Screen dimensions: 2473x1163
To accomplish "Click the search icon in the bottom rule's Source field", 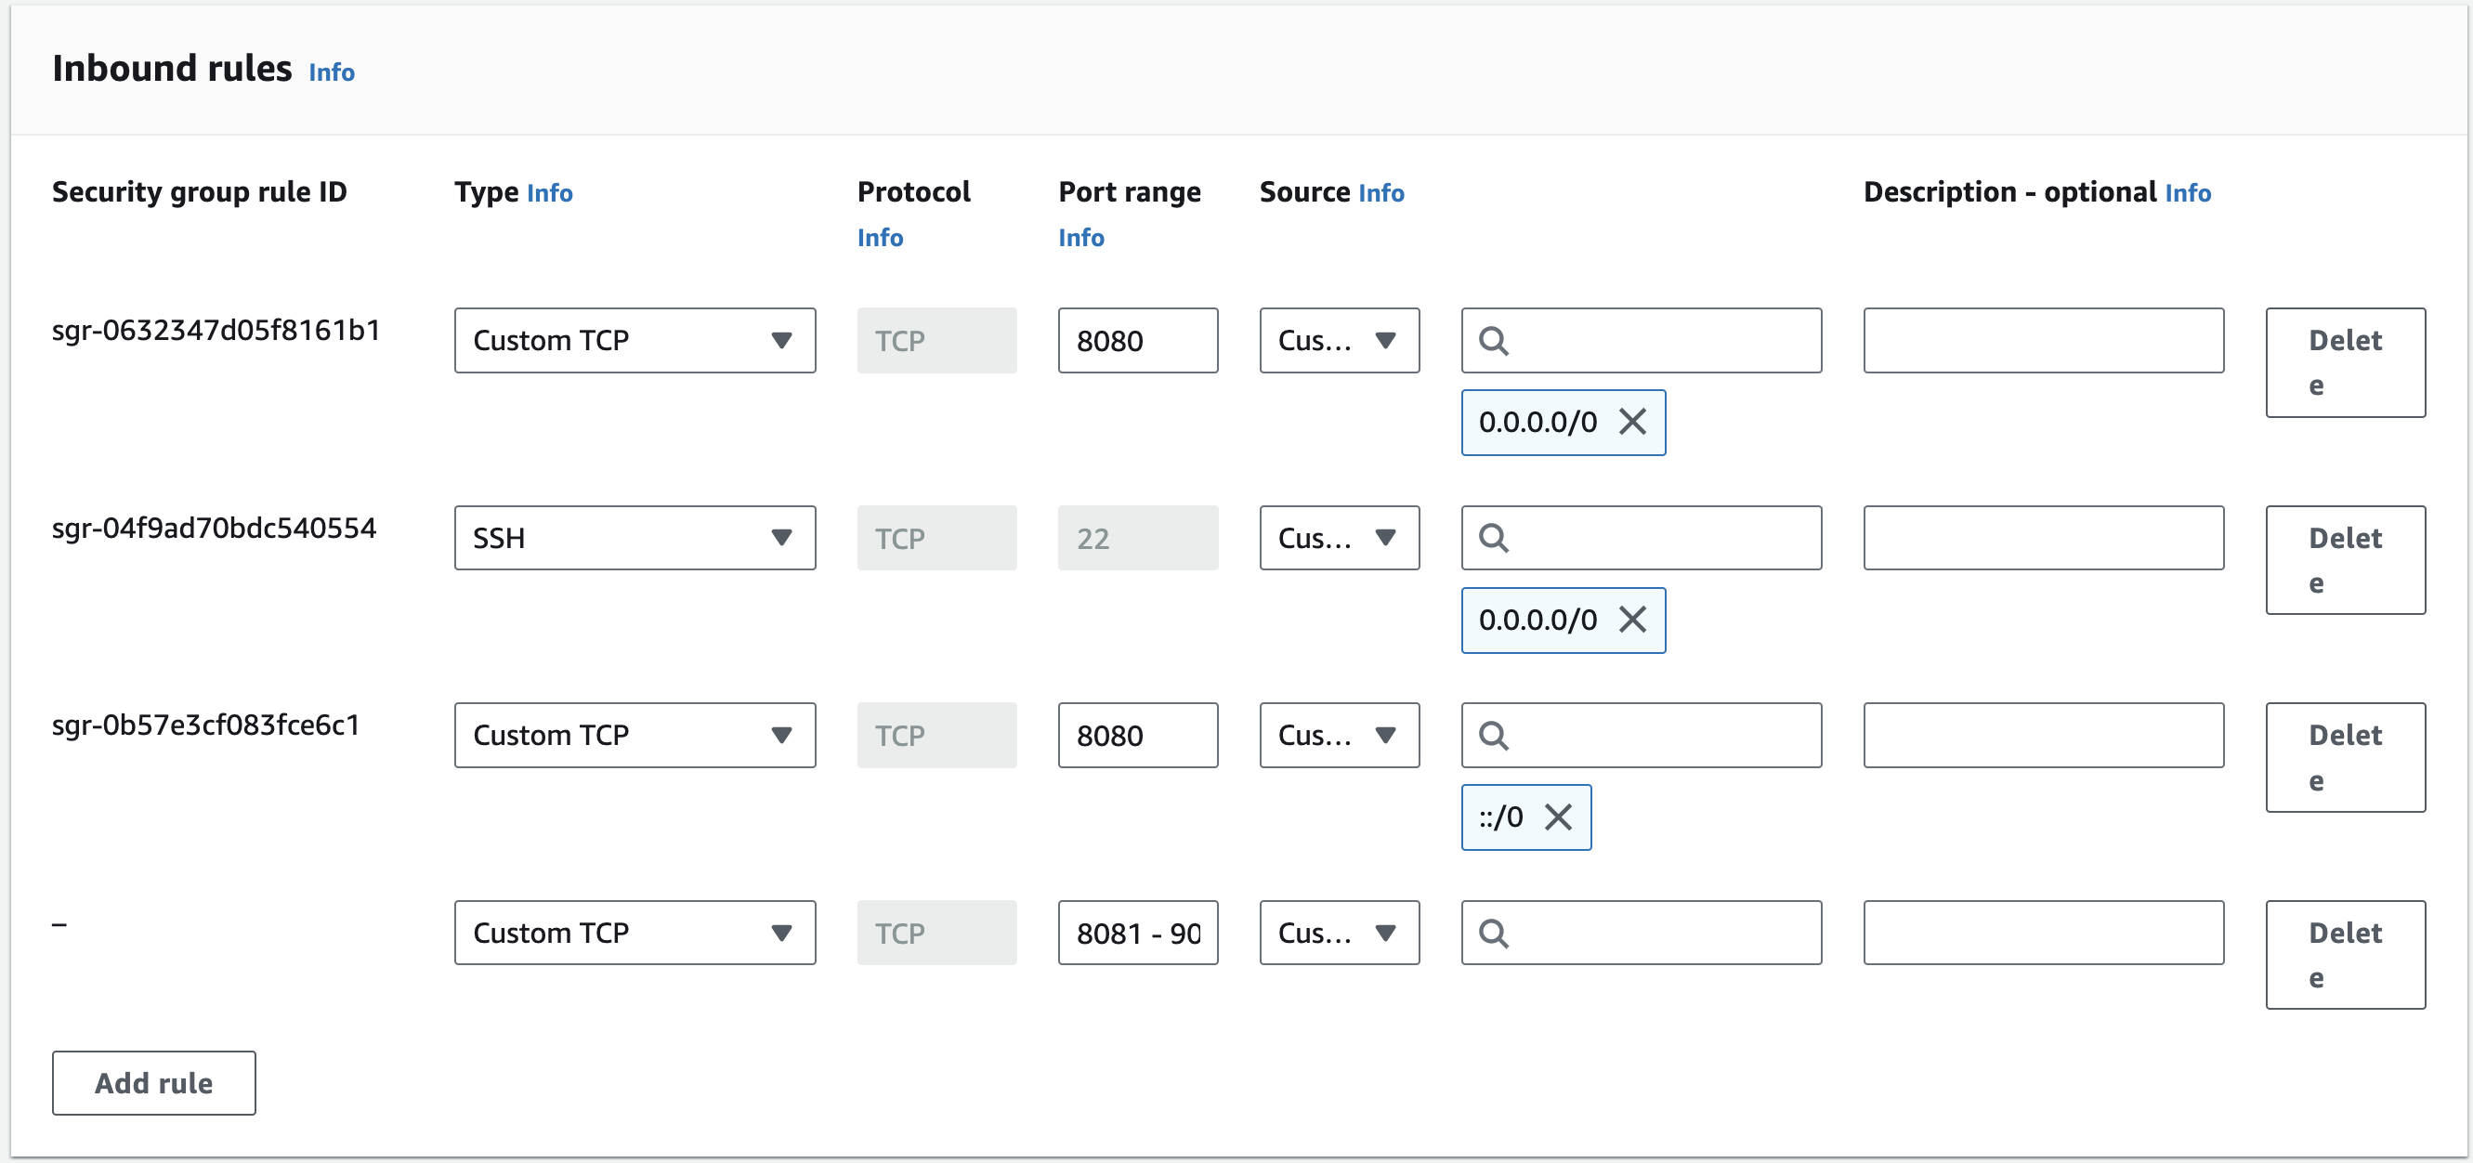I will tap(1495, 932).
